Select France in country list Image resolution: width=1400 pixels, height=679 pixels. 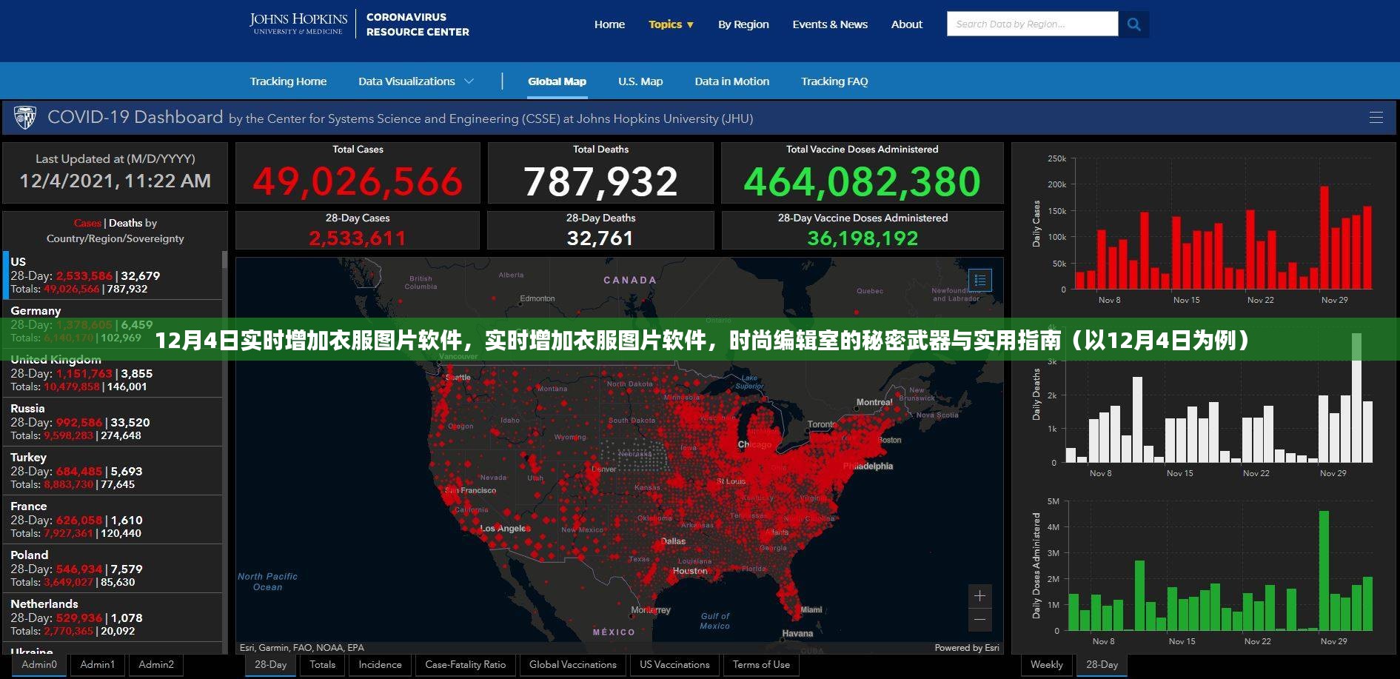coord(113,520)
